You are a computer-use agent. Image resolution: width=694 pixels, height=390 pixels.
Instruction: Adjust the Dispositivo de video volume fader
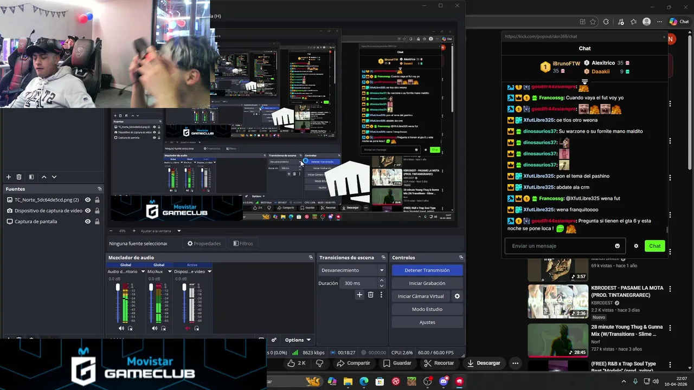[184, 287]
